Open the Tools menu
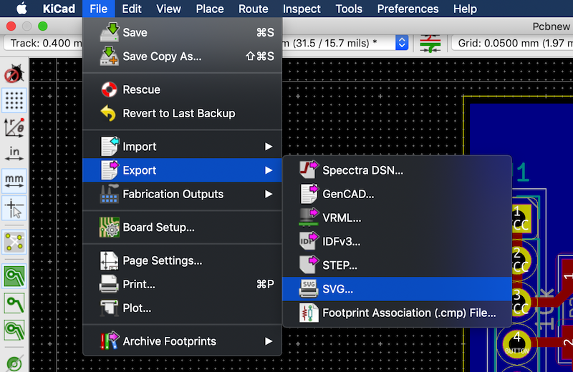The image size is (573, 372). click(x=349, y=9)
